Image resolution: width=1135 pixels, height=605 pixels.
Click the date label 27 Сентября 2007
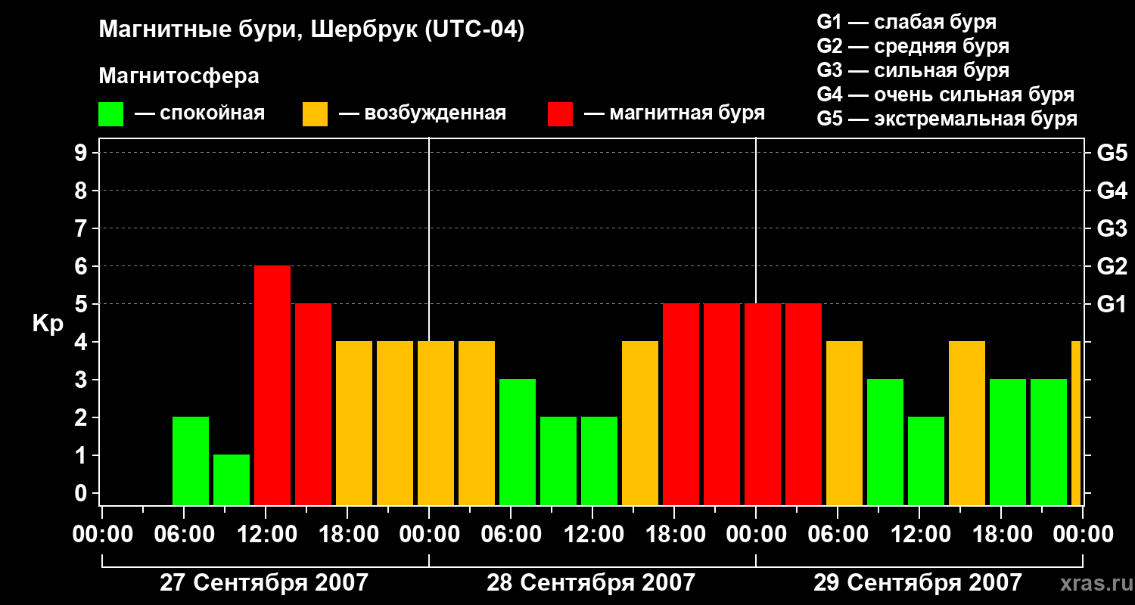[x=264, y=583]
